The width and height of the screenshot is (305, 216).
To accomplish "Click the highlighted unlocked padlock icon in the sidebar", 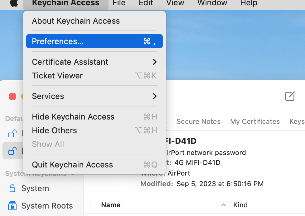I will click(x=12, y=151).
